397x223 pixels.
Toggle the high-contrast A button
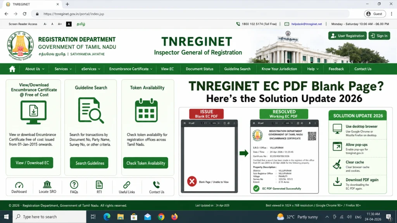pyautogui.click(x=69, y=24)
